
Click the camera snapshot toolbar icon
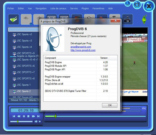click(x=127, y=19)
